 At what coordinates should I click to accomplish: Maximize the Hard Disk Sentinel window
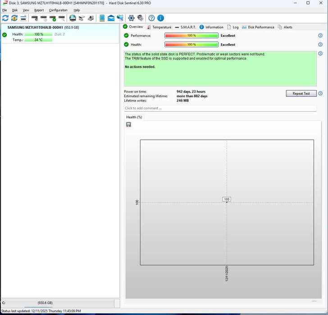[x=308, y=3]
